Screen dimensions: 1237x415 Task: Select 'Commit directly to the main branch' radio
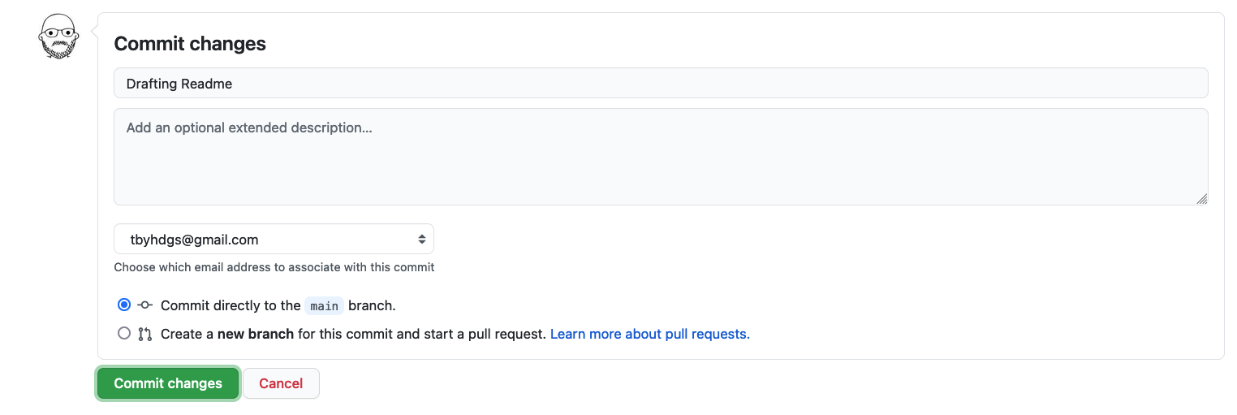point(123,305)
